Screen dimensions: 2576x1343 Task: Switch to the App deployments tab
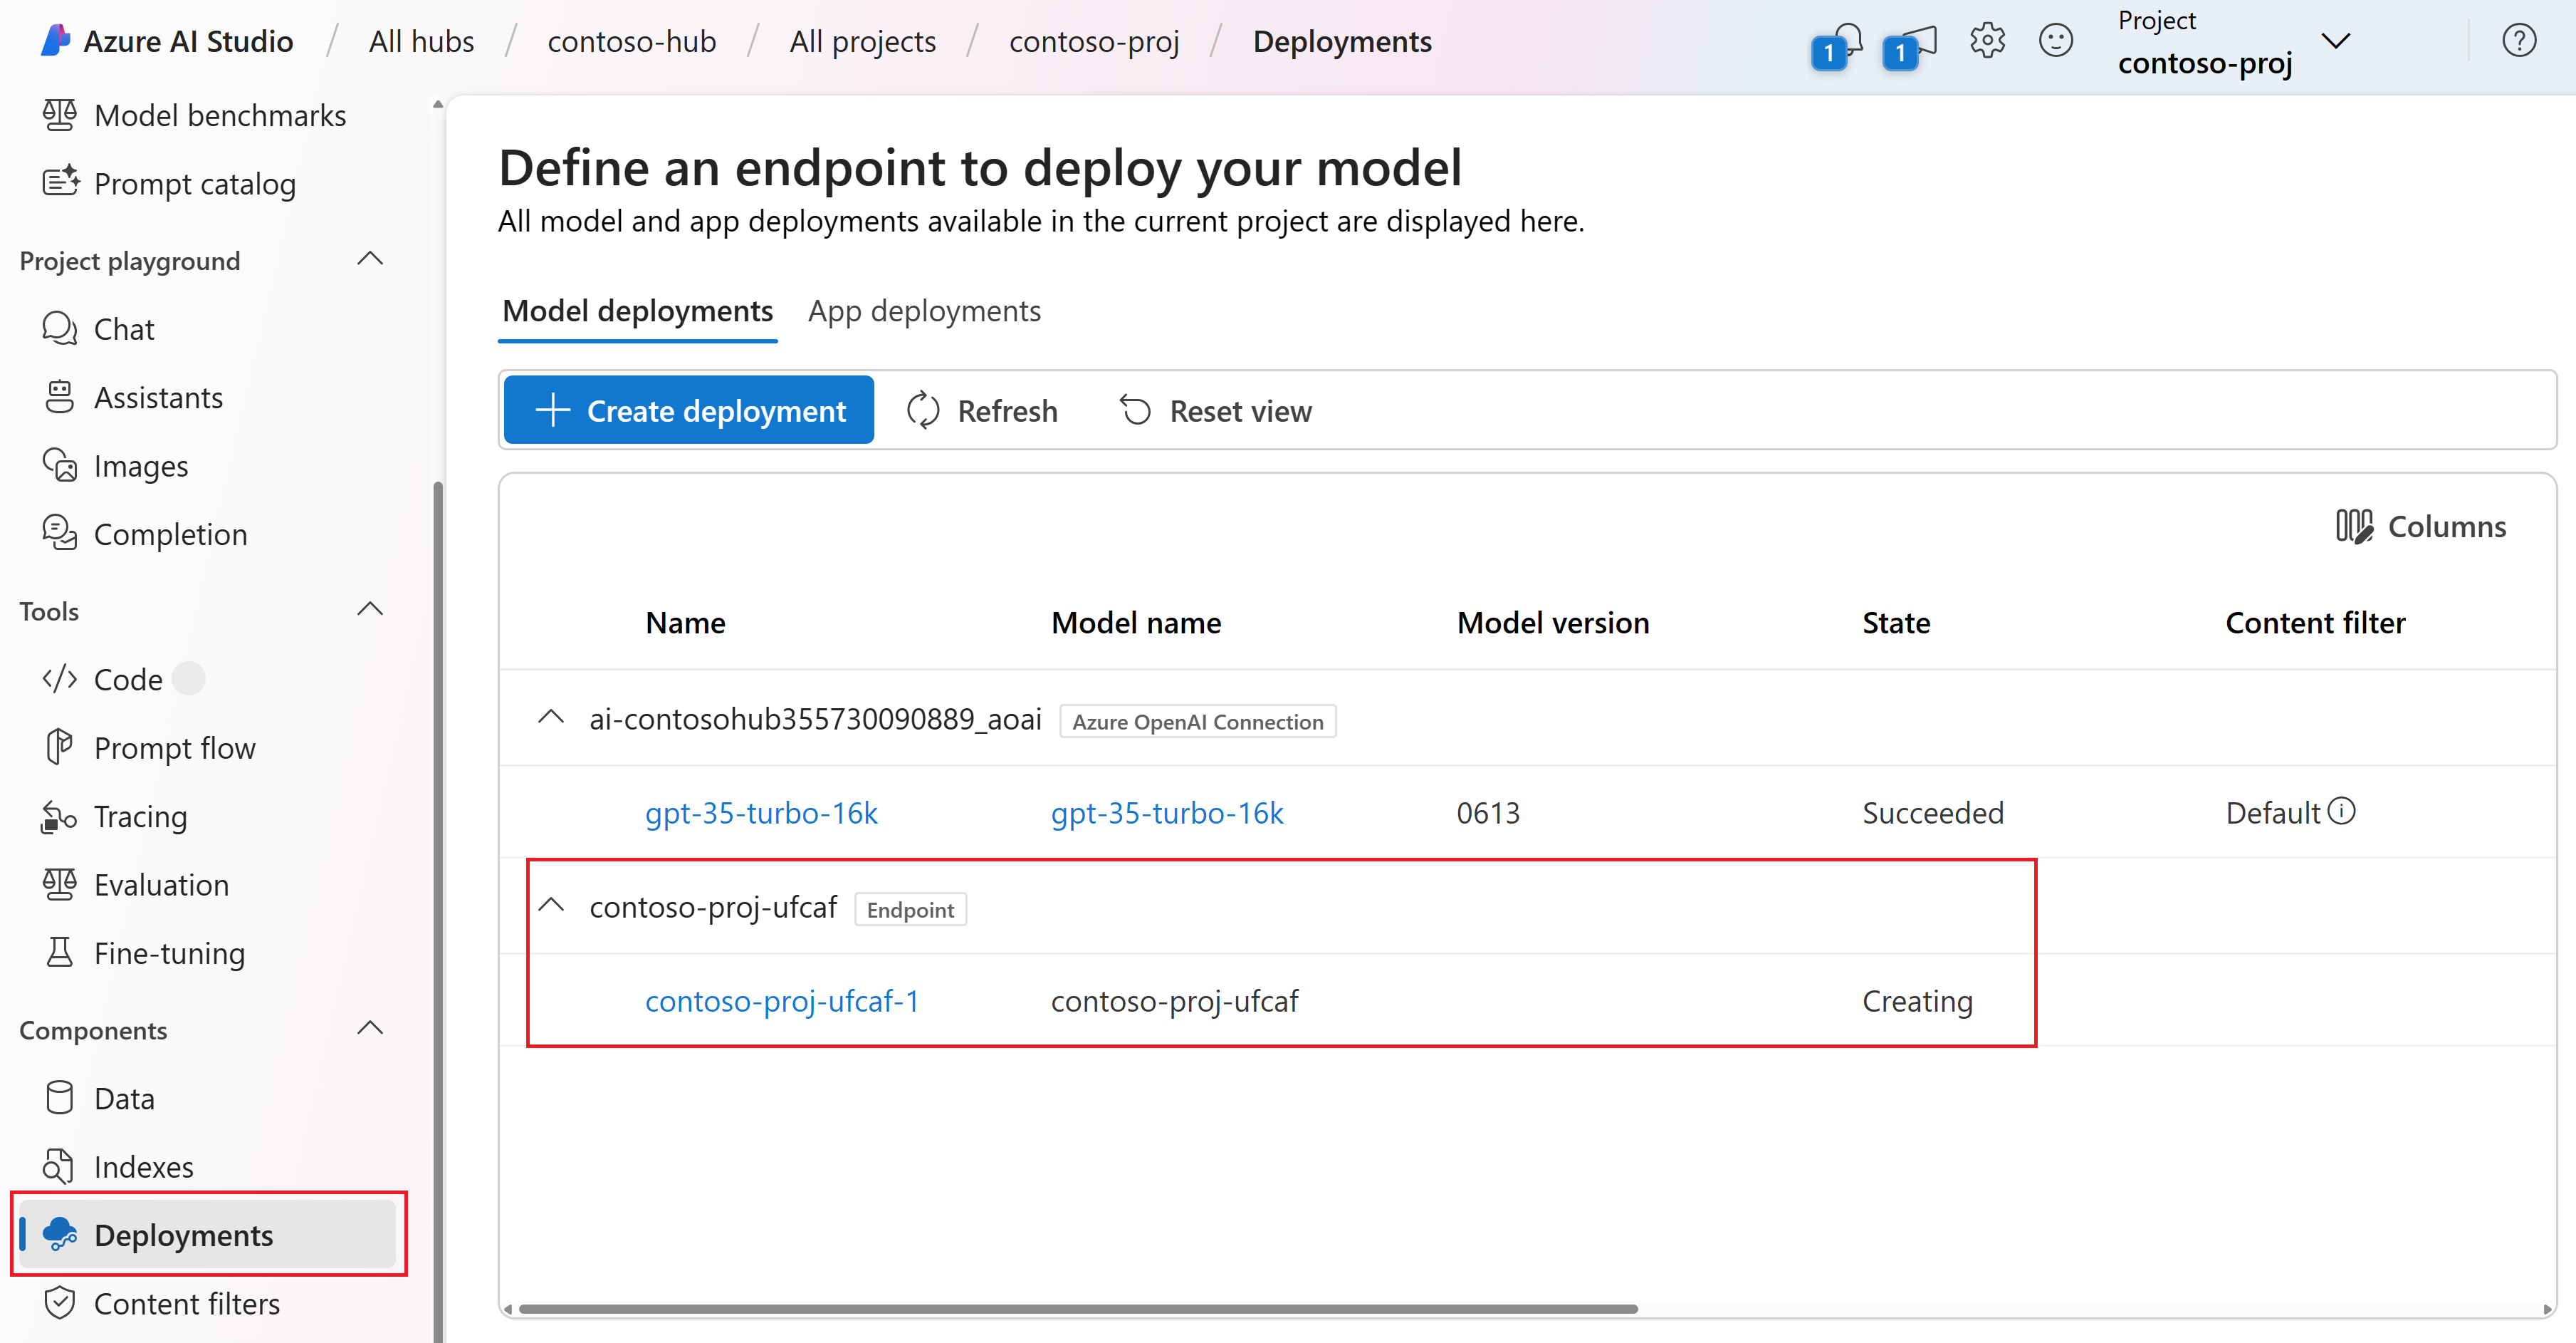924,311
